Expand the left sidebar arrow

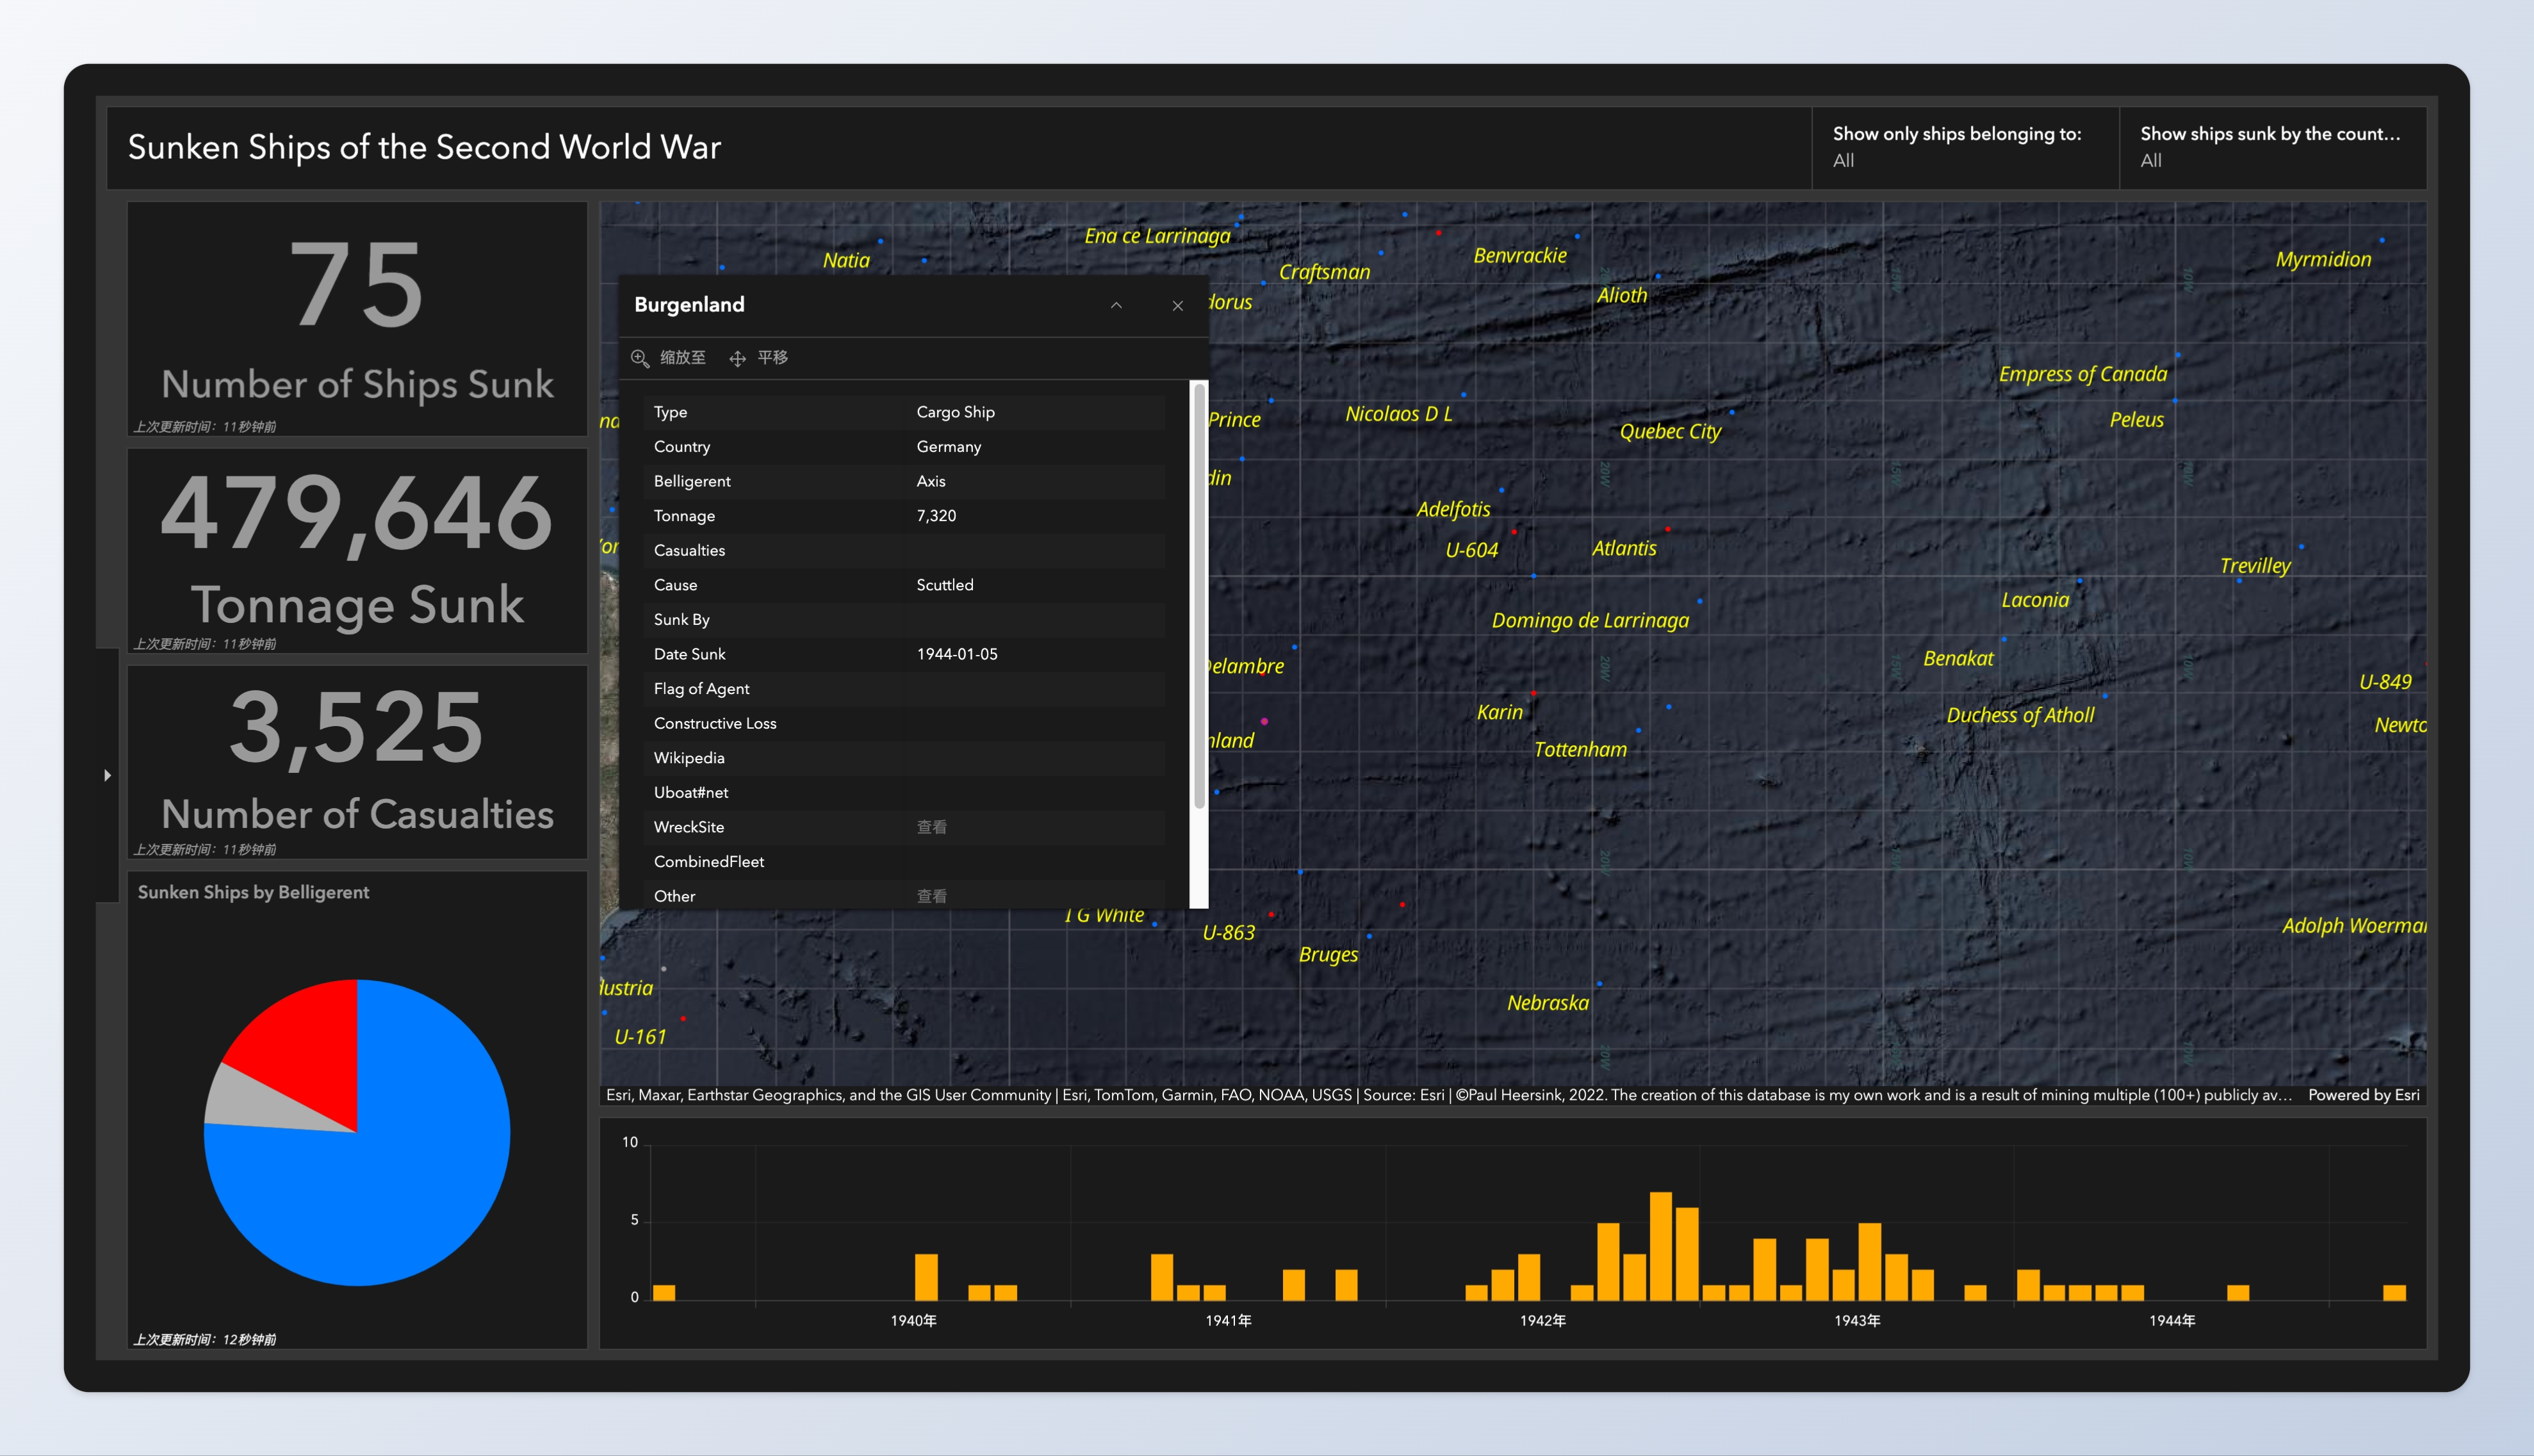coord(107,775)
